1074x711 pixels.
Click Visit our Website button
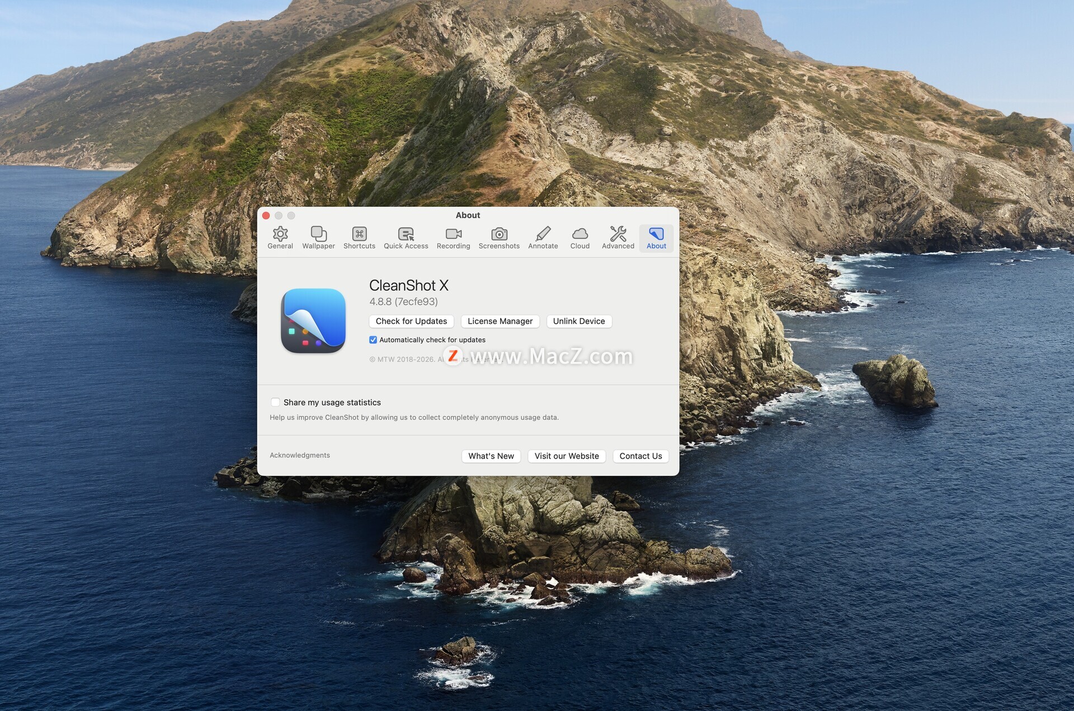[566, 456]
